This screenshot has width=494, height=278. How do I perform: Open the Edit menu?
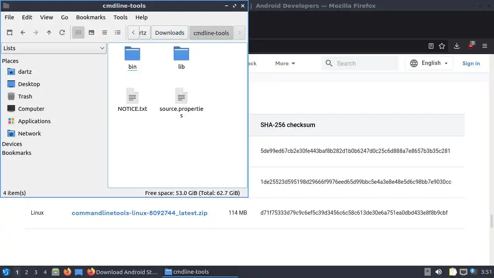[x=27, y=17]
